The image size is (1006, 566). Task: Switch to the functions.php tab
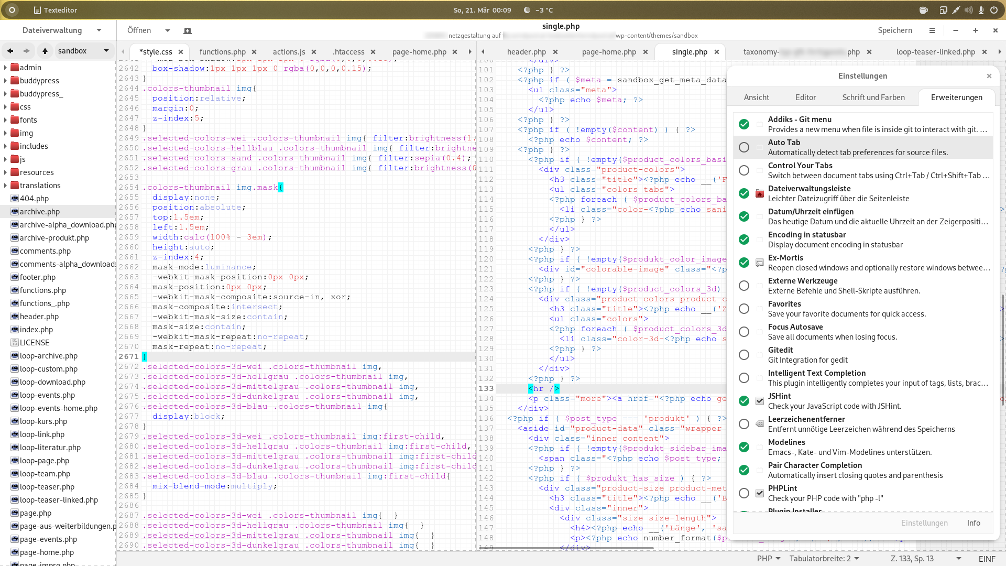222,52
